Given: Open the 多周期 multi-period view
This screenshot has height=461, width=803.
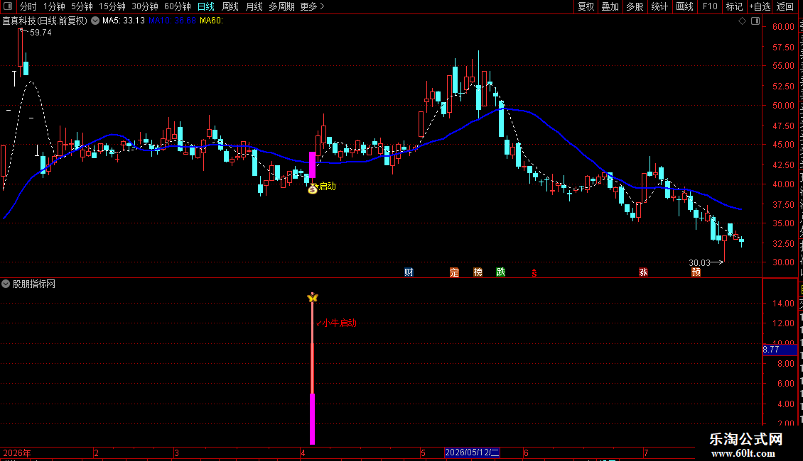Looking at the screenshot, I should (281, 6).
